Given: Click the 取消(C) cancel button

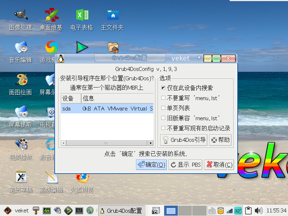Looking at the screenshot, I should click(219, 165).
